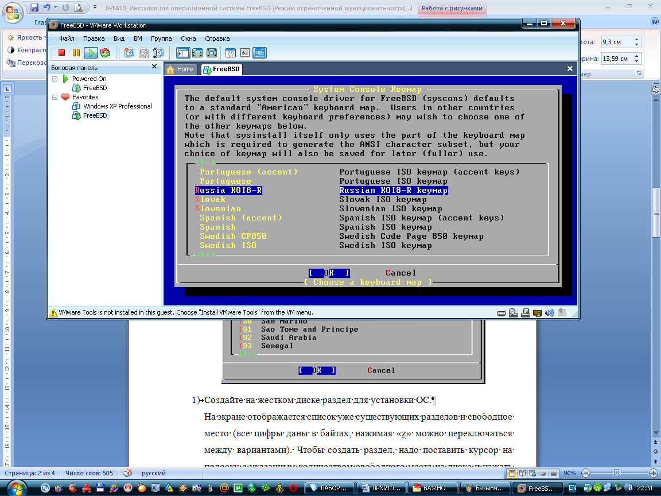This screenshot has width=661, height=496.
Task: Move the Word zoom slider handle
Action: (x=616, y=473)
